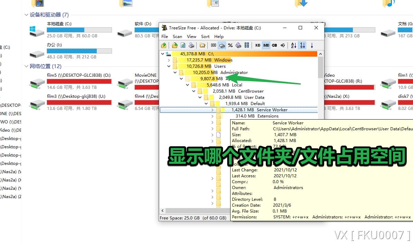
Task: Open the File menu in TreeSize
Action: click(165, 36)
